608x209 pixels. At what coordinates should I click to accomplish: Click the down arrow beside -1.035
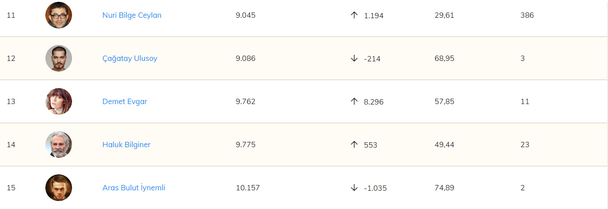(x=354, y=188)
